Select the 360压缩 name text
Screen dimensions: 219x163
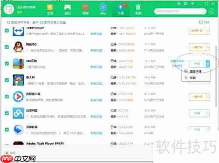tap(32, 61)
